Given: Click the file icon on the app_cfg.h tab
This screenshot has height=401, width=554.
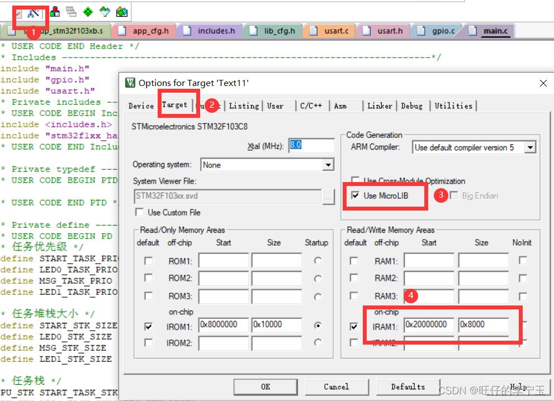Looking at the screenshot, I should [x=122, y=31].
